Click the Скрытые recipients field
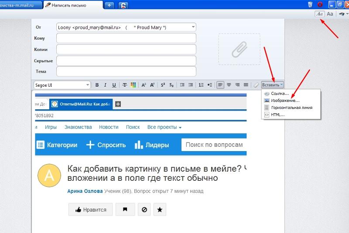The width and height of the screenshot is (349, 233). tap(126, 61)
